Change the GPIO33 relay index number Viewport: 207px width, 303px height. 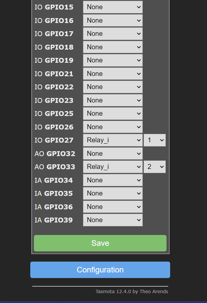pyautogui.click(x=155, y=167)
